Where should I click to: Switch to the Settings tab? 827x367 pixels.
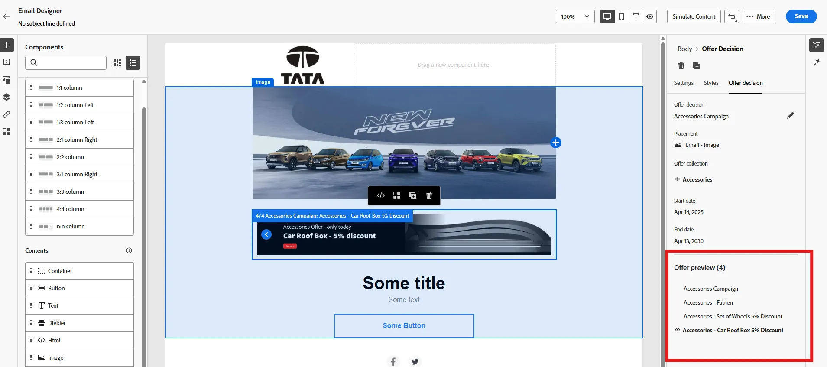(x=684, y=83)
